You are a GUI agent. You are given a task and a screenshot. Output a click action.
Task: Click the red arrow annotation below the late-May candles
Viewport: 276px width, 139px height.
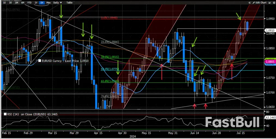tap(162, 72)
